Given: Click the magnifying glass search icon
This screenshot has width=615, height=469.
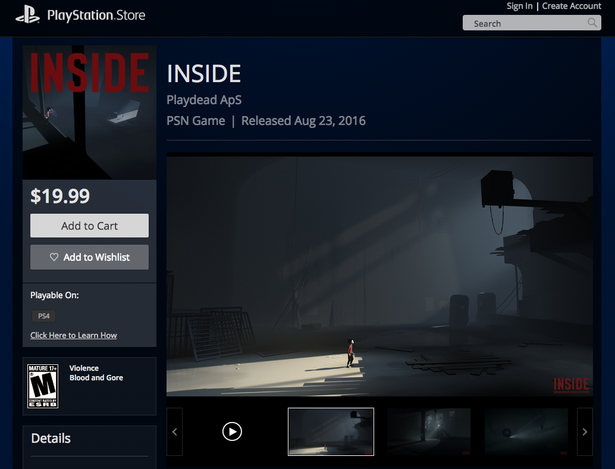Looking at the screenshot, I should pos(592,23).
